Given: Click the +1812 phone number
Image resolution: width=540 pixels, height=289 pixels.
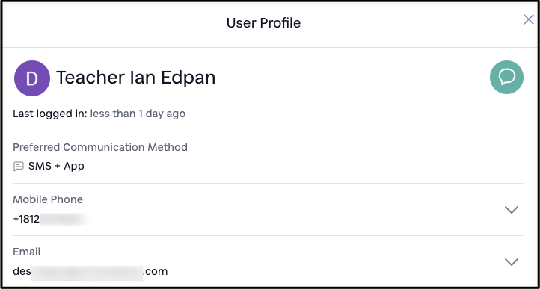Looking at the screenshot, I should (52, 219).
